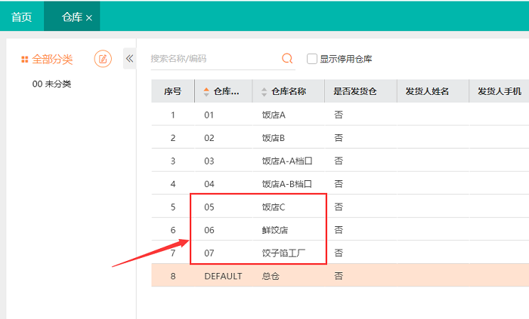Image resolution: width=529 pixels, height=319 pixels.
Task: Switch to the 首页 tab
Action: click(x=22, y=17)
